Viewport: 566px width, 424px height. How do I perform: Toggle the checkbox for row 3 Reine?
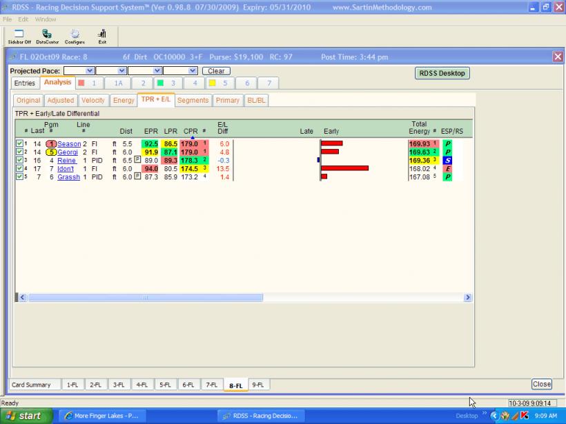coord(19,160)
